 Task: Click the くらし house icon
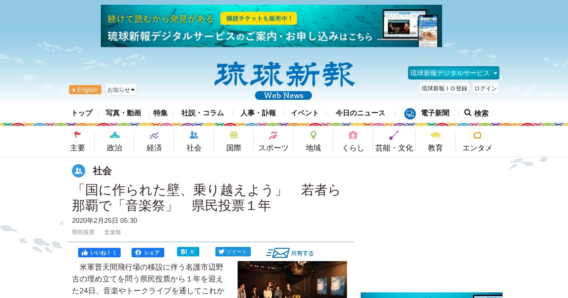click(x=353, y=135)
